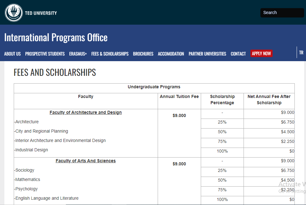Screen dimensions: 306x205
Task: Open the Faculty of Architecture and Design link
Action: click(86, 112)
